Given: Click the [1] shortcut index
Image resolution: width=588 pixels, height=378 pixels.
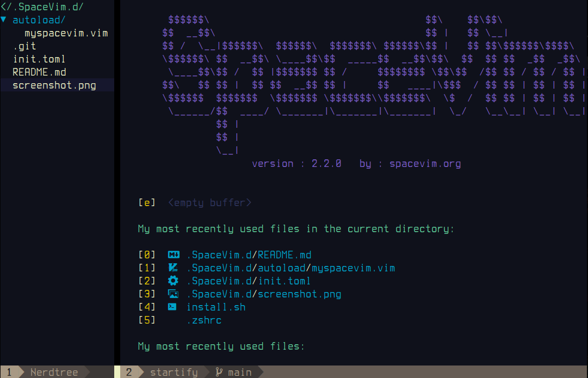Looking at the screenshot, I should [147, 268].
